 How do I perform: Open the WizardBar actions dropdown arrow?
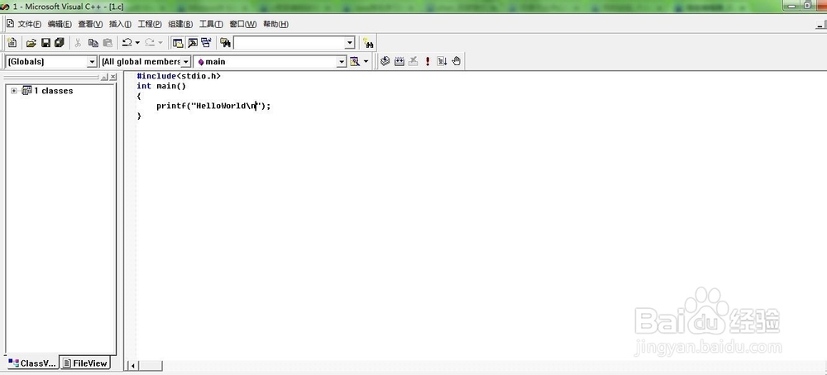(366, 62)
